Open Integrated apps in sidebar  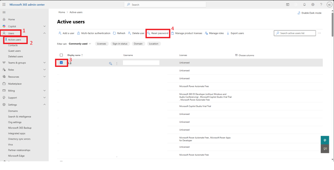pyautogui.click(x=17, y=133)
